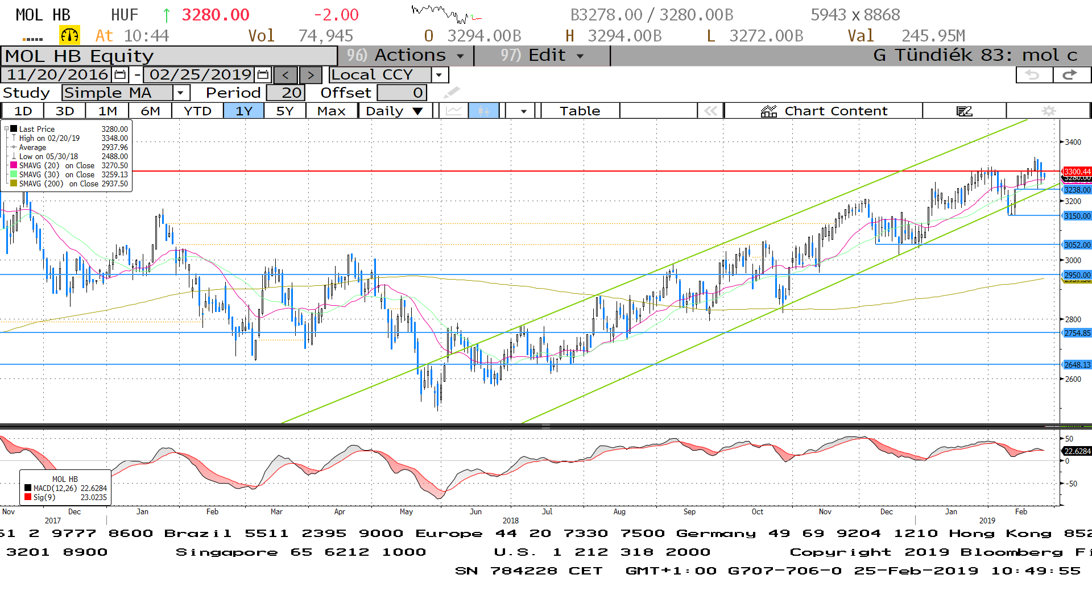Select the 3D range tab
1092x591 pixels.
[65, 111]
